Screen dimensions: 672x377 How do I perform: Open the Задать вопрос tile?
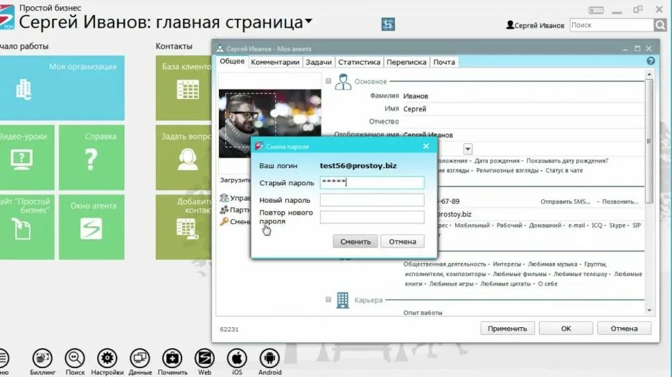point(184,158)
